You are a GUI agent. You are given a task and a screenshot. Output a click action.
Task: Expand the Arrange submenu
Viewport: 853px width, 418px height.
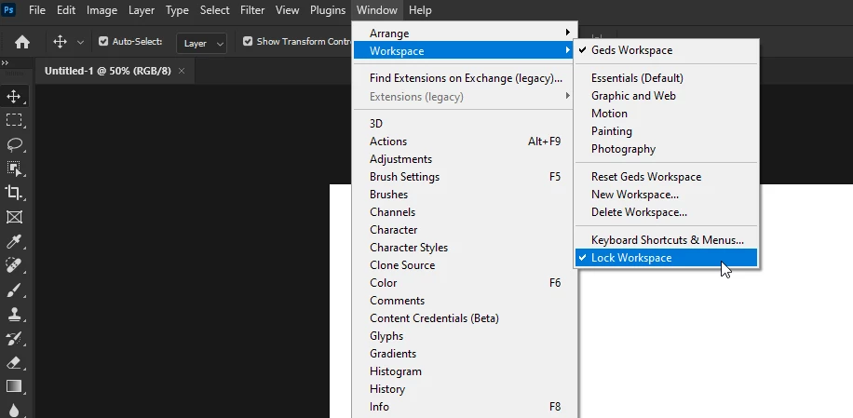coord(465,34)
